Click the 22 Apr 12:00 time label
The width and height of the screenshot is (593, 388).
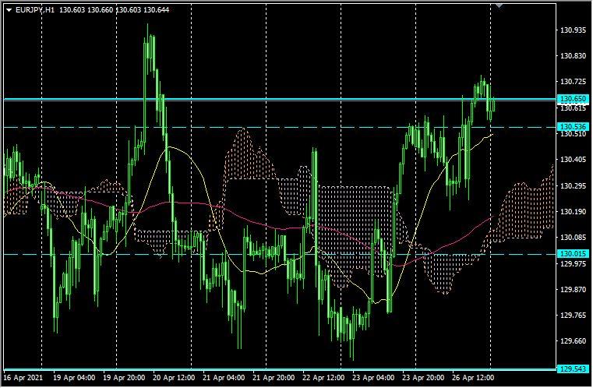click(323, 378)
